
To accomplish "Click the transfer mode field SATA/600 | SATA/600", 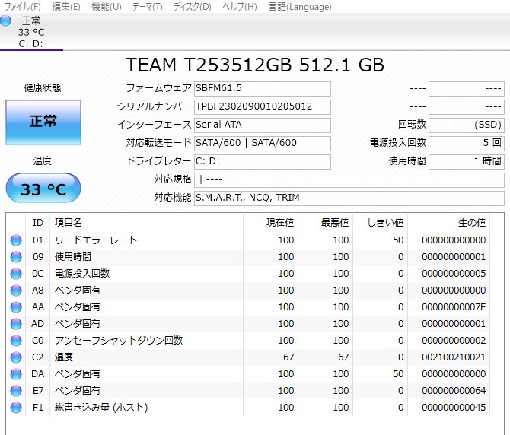I will 262,143.
